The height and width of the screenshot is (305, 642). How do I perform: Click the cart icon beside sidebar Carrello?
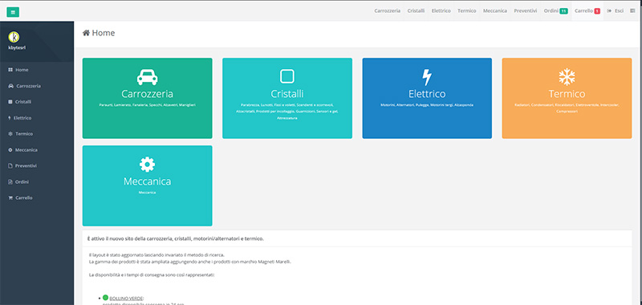click(x=10, y=197)
